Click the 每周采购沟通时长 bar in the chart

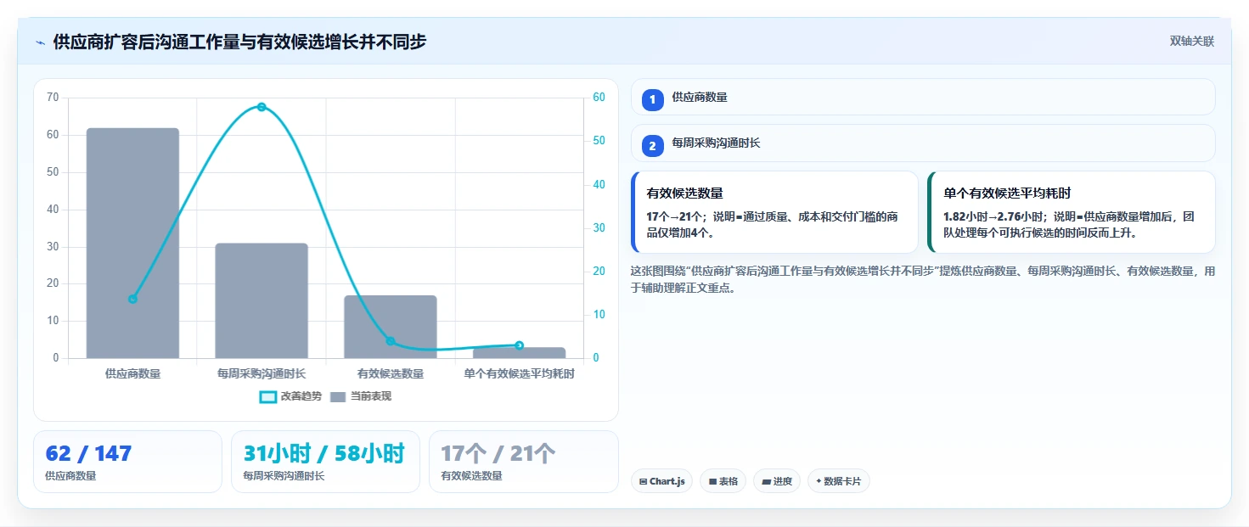click(x=262, y=300)
